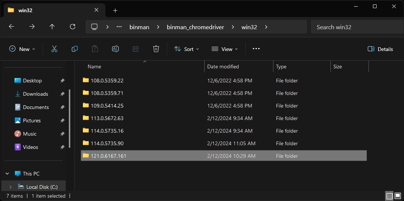The image size is (404, 201).
Task: Select folder 114.0.5735.90
Action: pyautogui.click(x=223, y=143)
